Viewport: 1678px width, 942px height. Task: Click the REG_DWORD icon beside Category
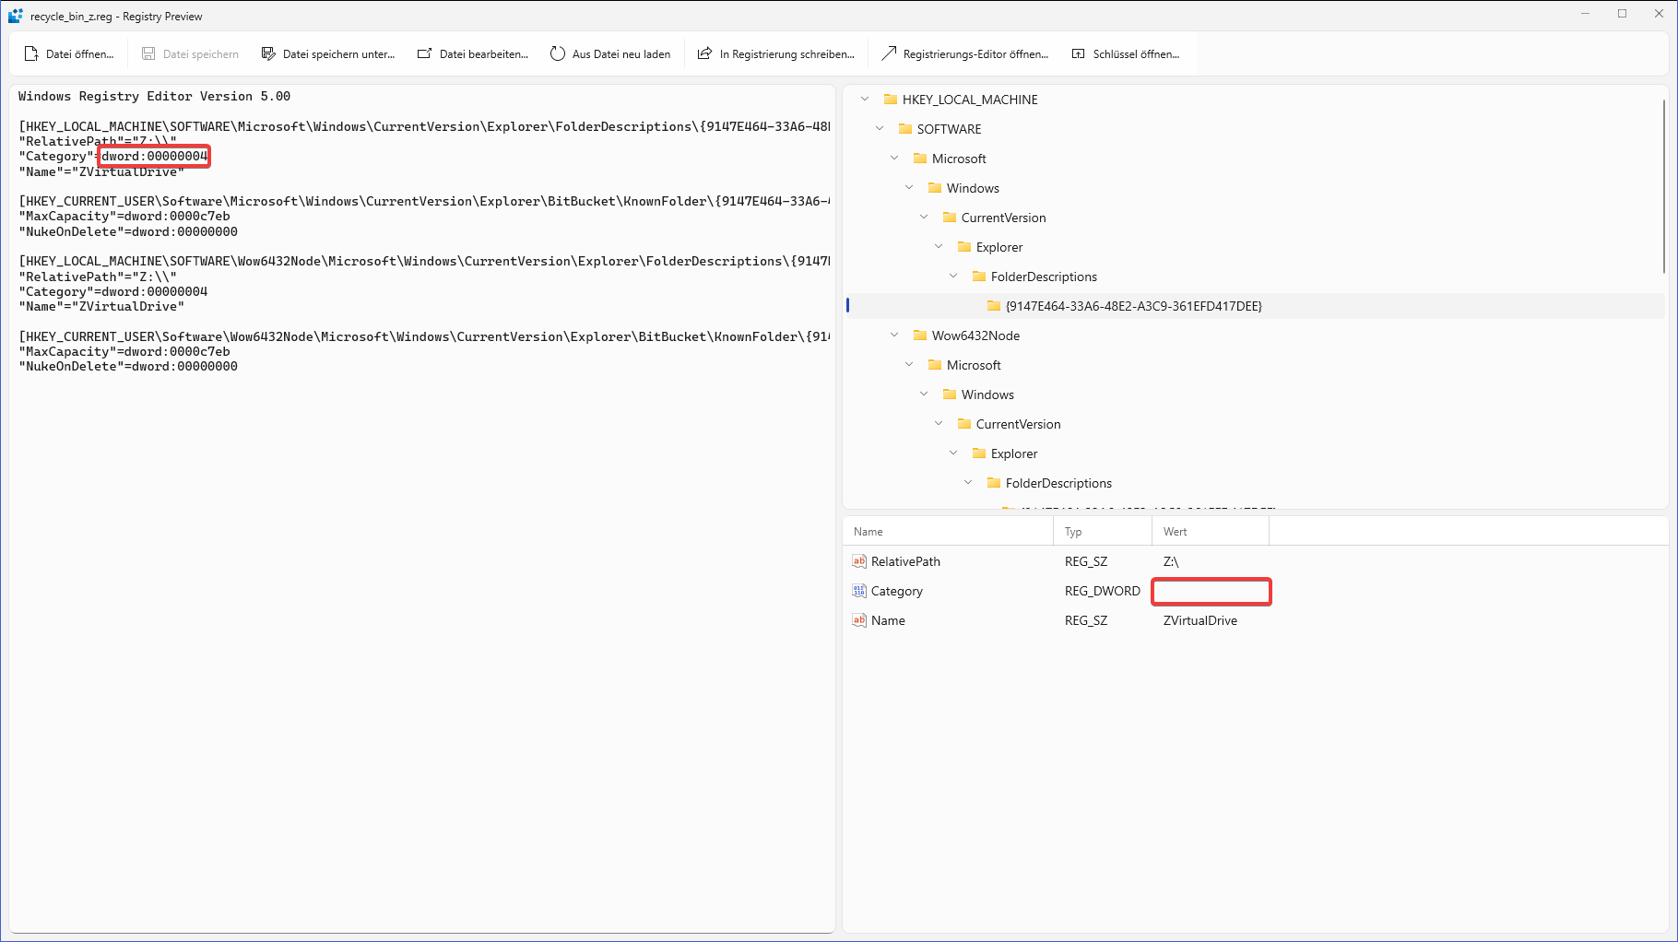pyautogui.click(x=859, y=590)
